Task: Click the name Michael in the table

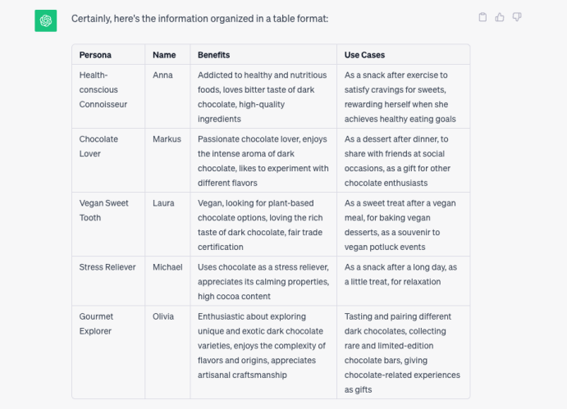Action: tap(168, 267)
